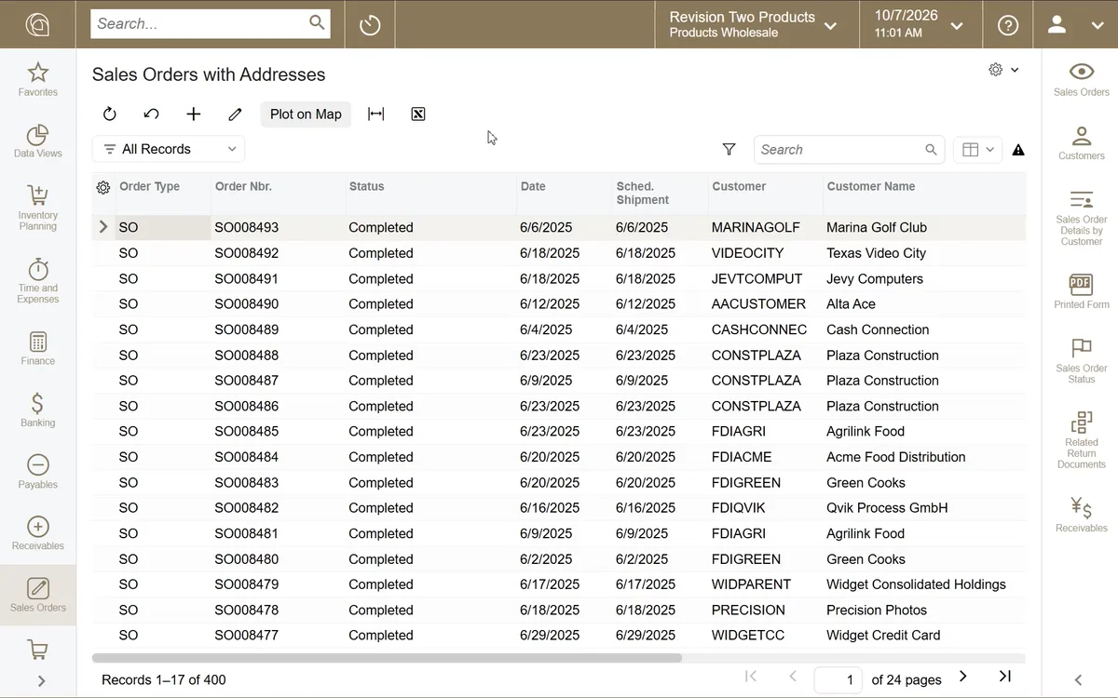The width and height of the screenshot is (1118, 698).
Task: Open the help question mark icon
Action: pos(1008,25)
